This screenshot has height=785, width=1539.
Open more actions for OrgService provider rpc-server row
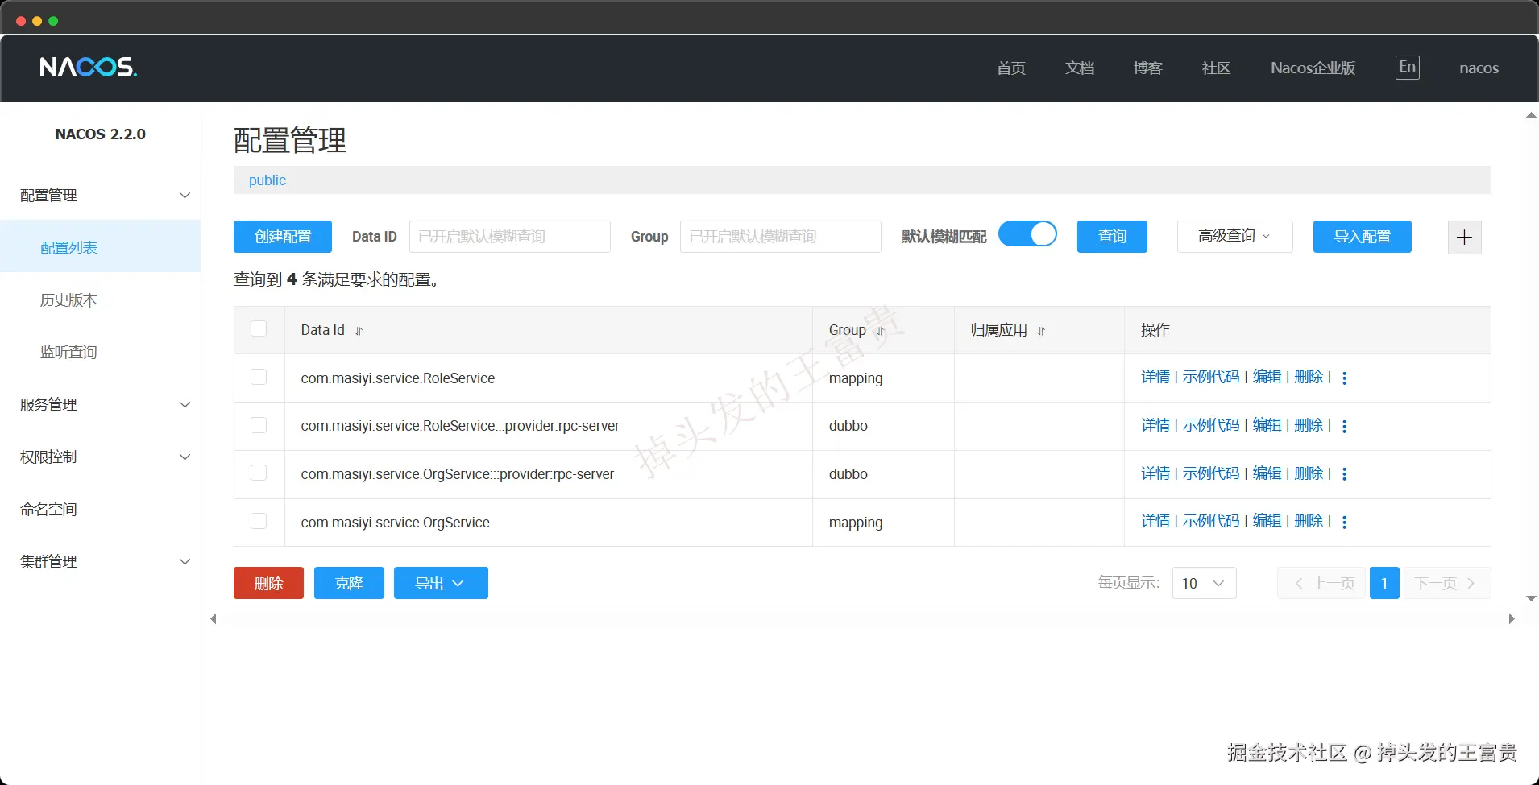[1344, 474]
